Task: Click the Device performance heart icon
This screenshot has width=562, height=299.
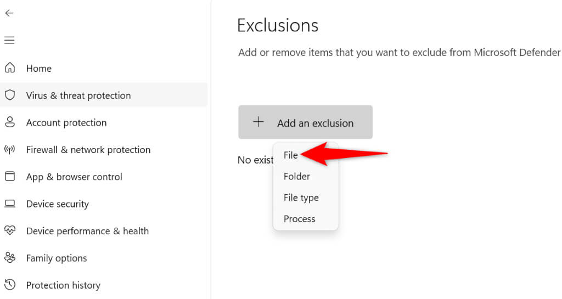Action: point(9,231)
